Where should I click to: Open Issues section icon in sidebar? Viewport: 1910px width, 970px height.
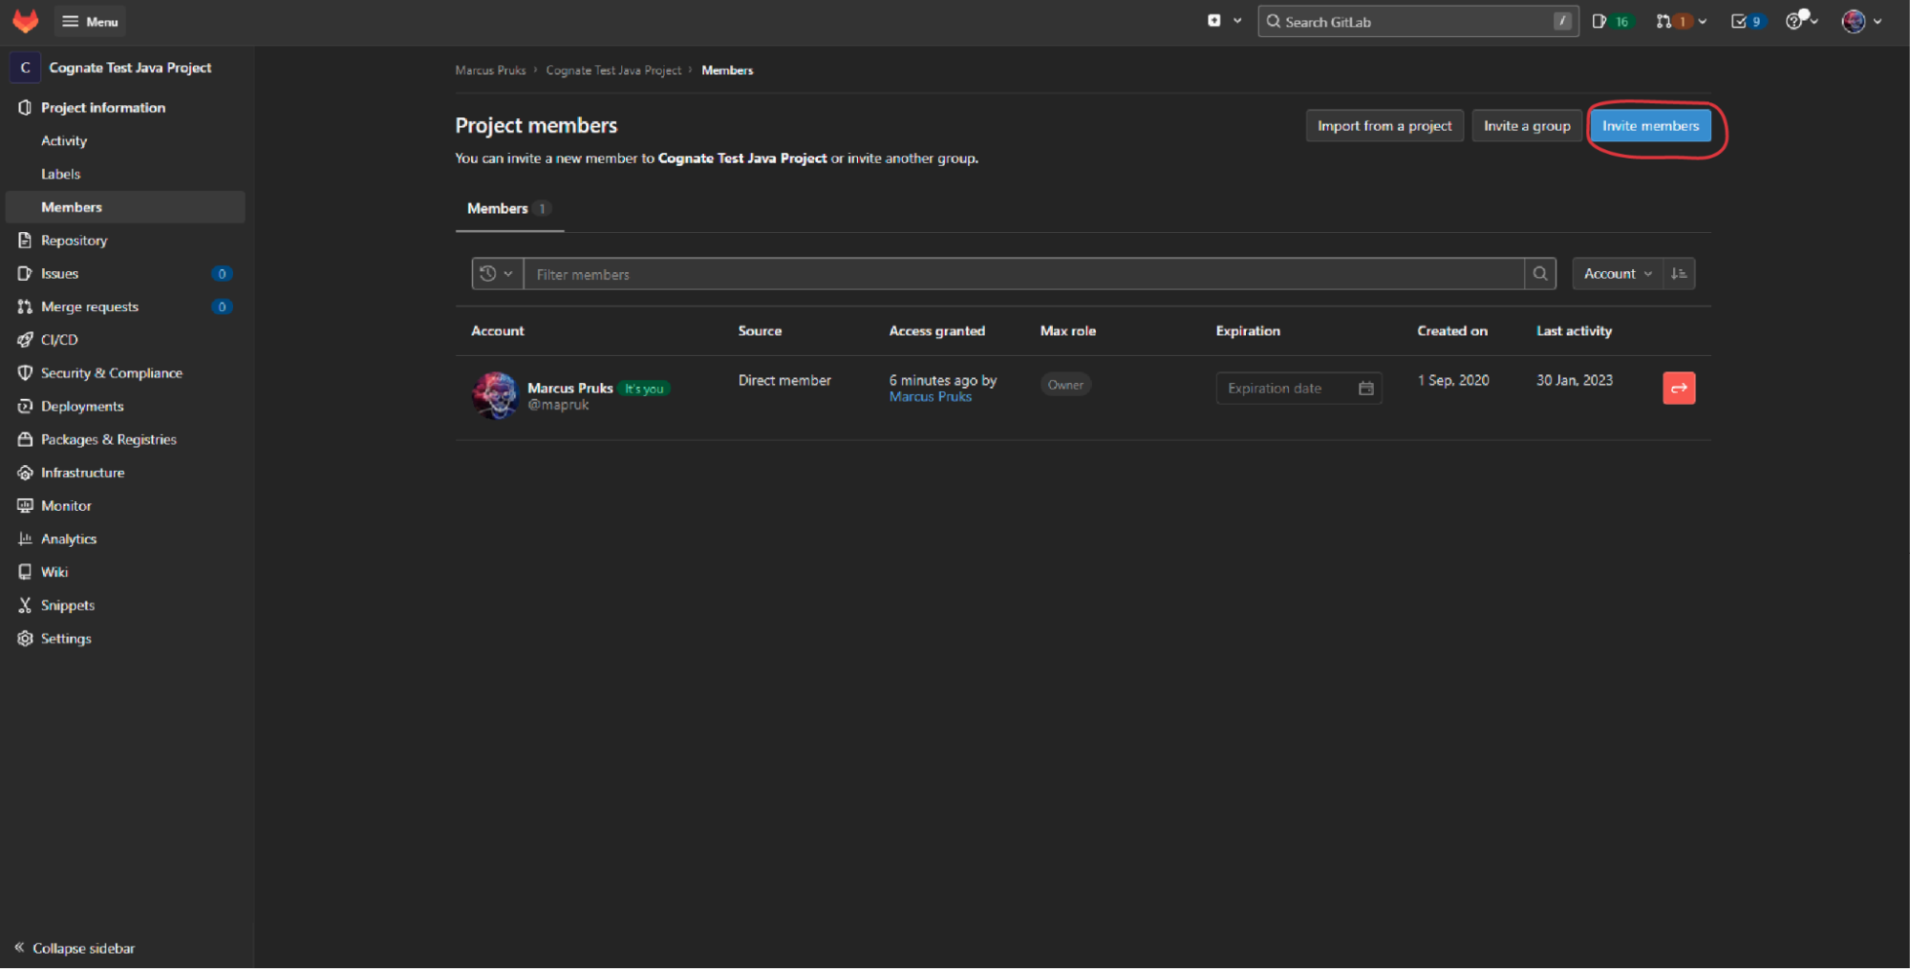25,273
